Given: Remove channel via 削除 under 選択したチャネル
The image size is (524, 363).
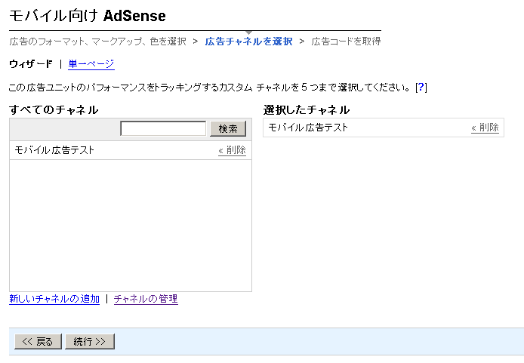Looking at the screenshot, I should click(485, 128).
